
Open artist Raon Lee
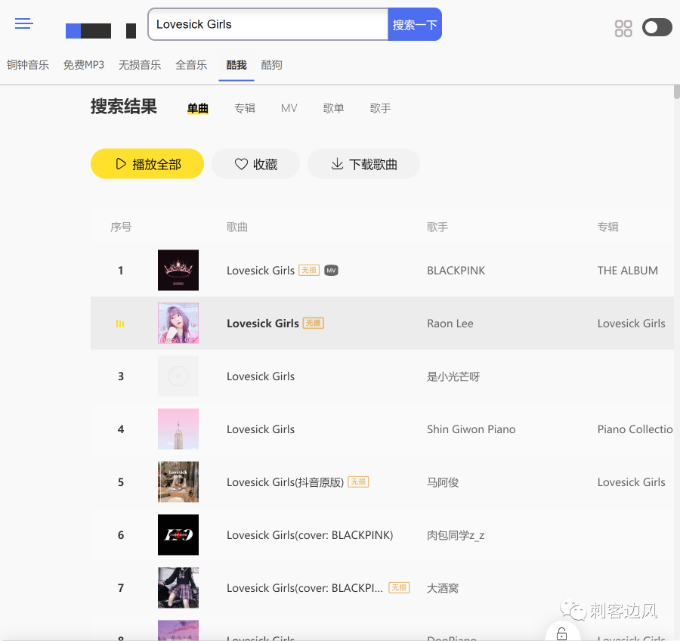tap(450, 324)
